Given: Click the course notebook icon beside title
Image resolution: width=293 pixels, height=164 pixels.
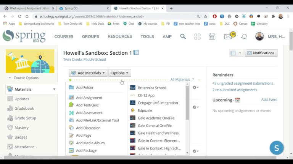Looking at the screenshot, I should pos(136,52).
